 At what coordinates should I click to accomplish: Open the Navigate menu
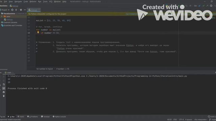(x=18, y=1)
